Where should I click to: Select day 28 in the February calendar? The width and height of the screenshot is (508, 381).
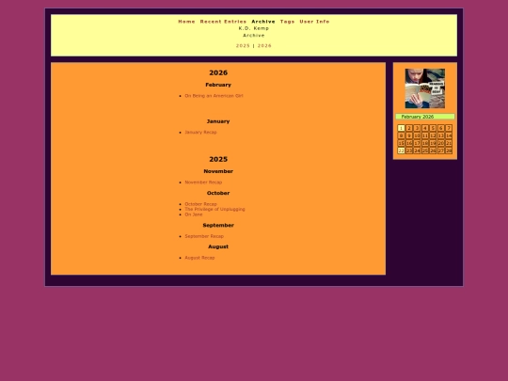point(449,151)
